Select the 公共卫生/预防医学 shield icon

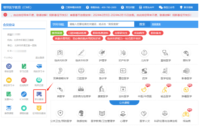pos(60,113)
